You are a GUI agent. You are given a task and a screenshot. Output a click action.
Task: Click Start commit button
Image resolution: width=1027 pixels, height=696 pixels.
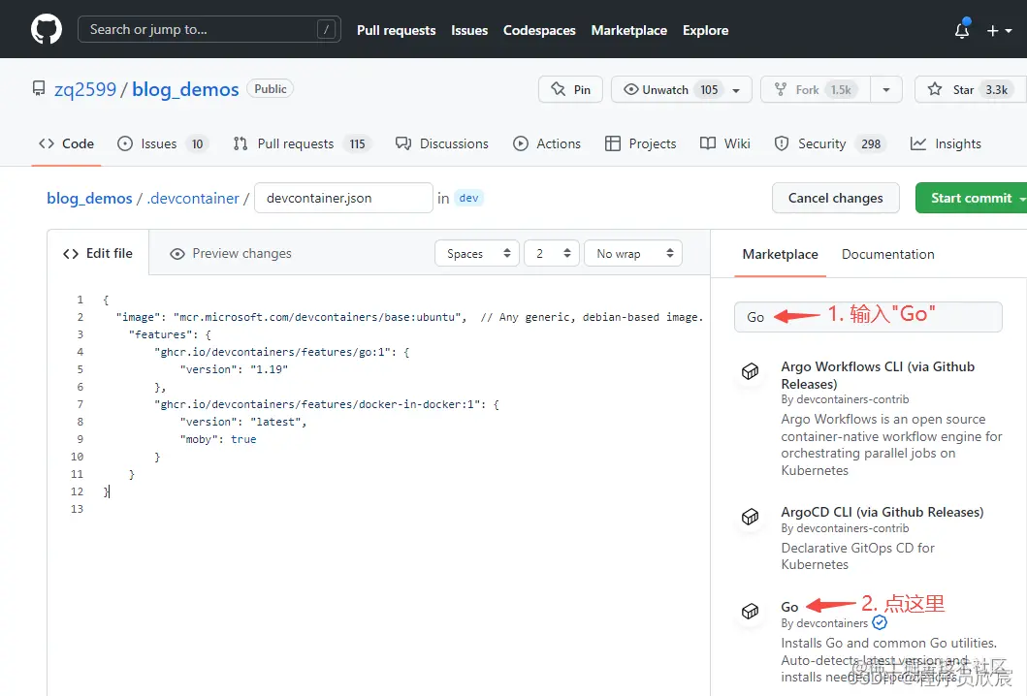point(972,198)
